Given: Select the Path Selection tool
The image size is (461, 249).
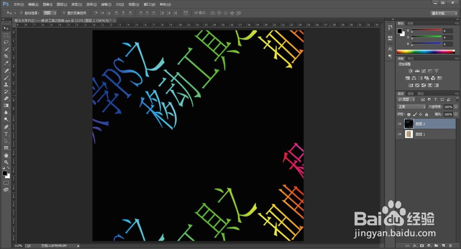Looking at the screenshot, I should click(6, 141).
